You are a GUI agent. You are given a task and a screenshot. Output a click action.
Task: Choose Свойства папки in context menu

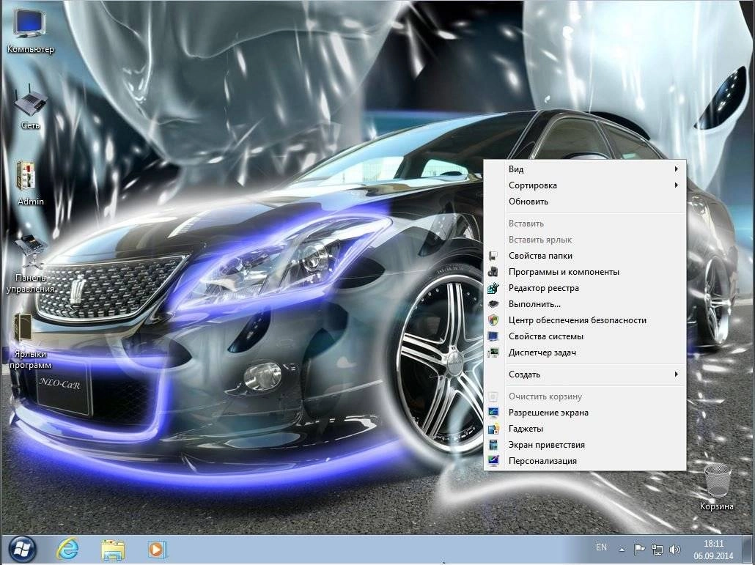pos(584,256)
